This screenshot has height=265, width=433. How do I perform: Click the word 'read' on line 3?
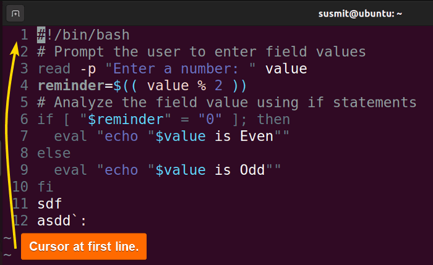click(x=54, y=69)
